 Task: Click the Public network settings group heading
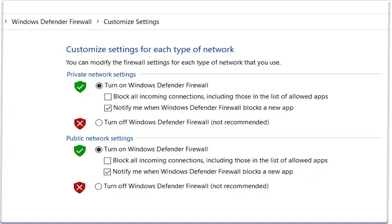tap(100, 138)
